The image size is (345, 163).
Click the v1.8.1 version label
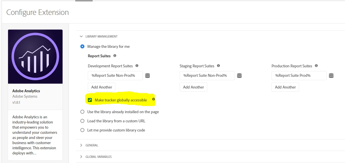point(17,102)
